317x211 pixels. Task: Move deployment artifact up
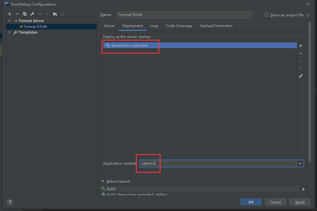click(x=301, y=61)
